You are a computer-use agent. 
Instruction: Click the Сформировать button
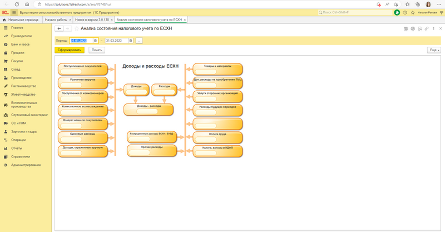tap(70, 50)
